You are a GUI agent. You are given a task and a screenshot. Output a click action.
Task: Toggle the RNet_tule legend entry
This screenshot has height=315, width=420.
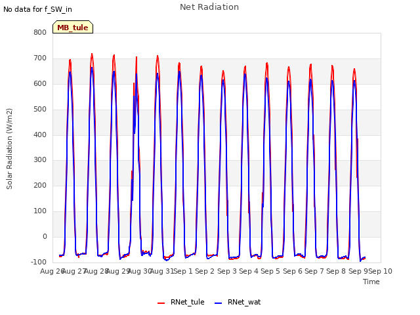(x=181, y=302)
